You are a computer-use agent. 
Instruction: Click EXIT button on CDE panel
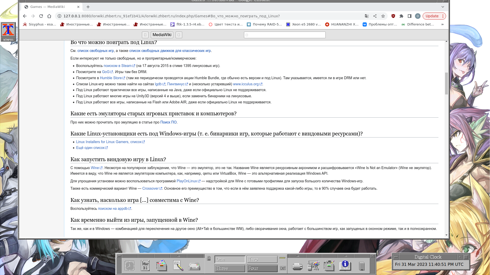pyautogui.click(x=283, y=268)
